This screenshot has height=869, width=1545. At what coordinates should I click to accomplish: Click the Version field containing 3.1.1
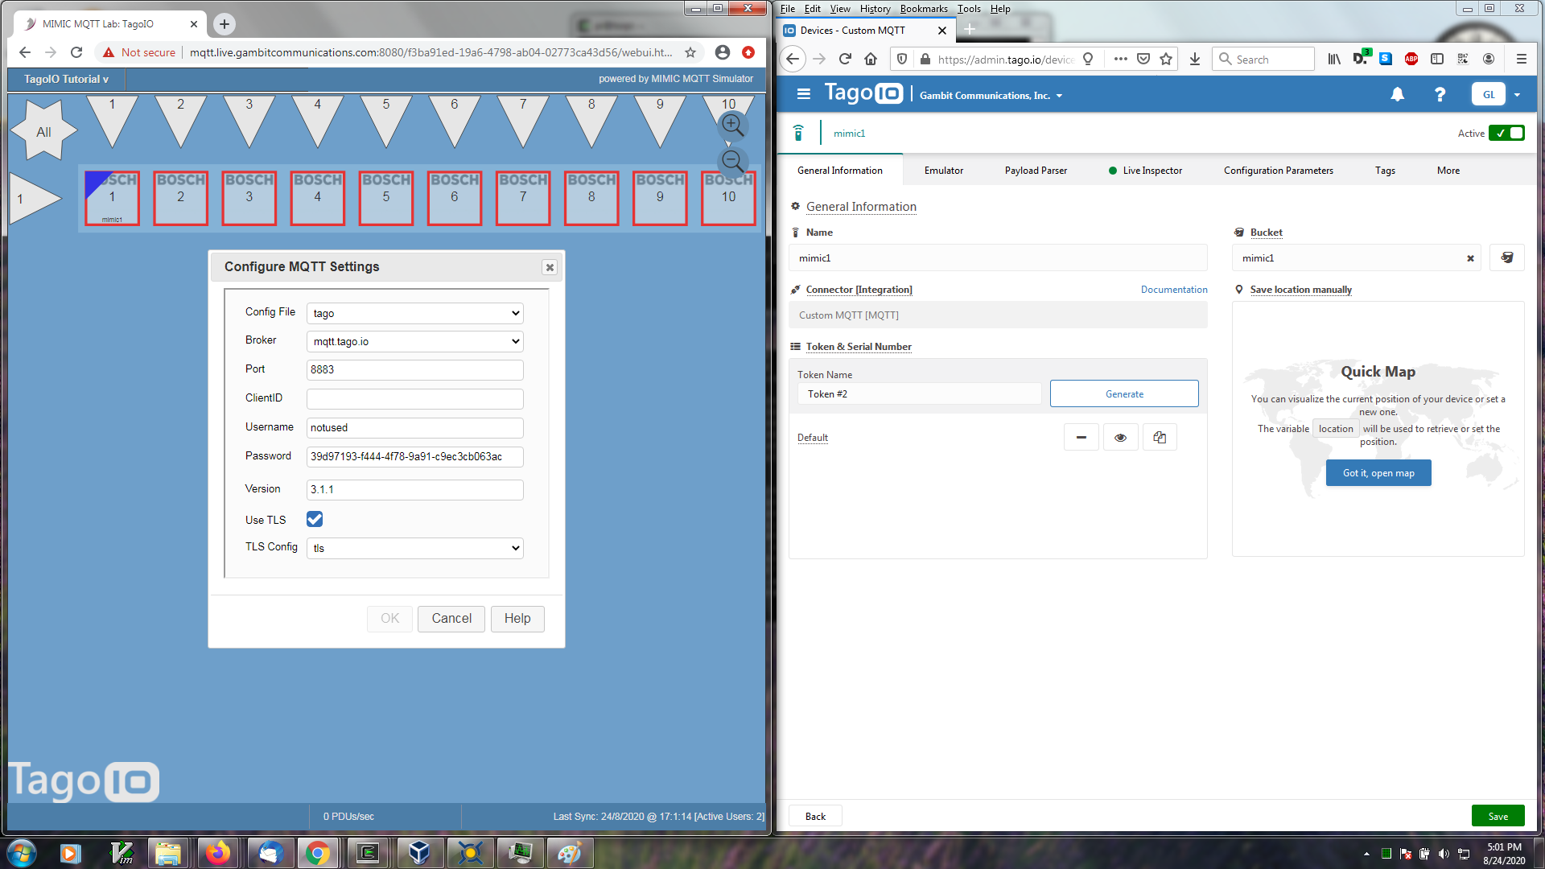click(x=415, y=490)
